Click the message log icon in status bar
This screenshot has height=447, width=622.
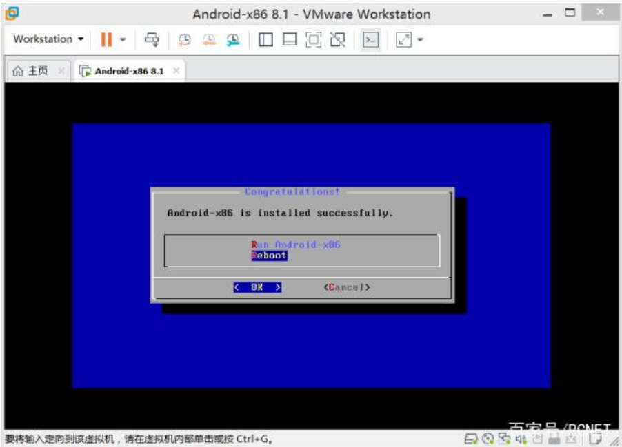click(595, 439)
